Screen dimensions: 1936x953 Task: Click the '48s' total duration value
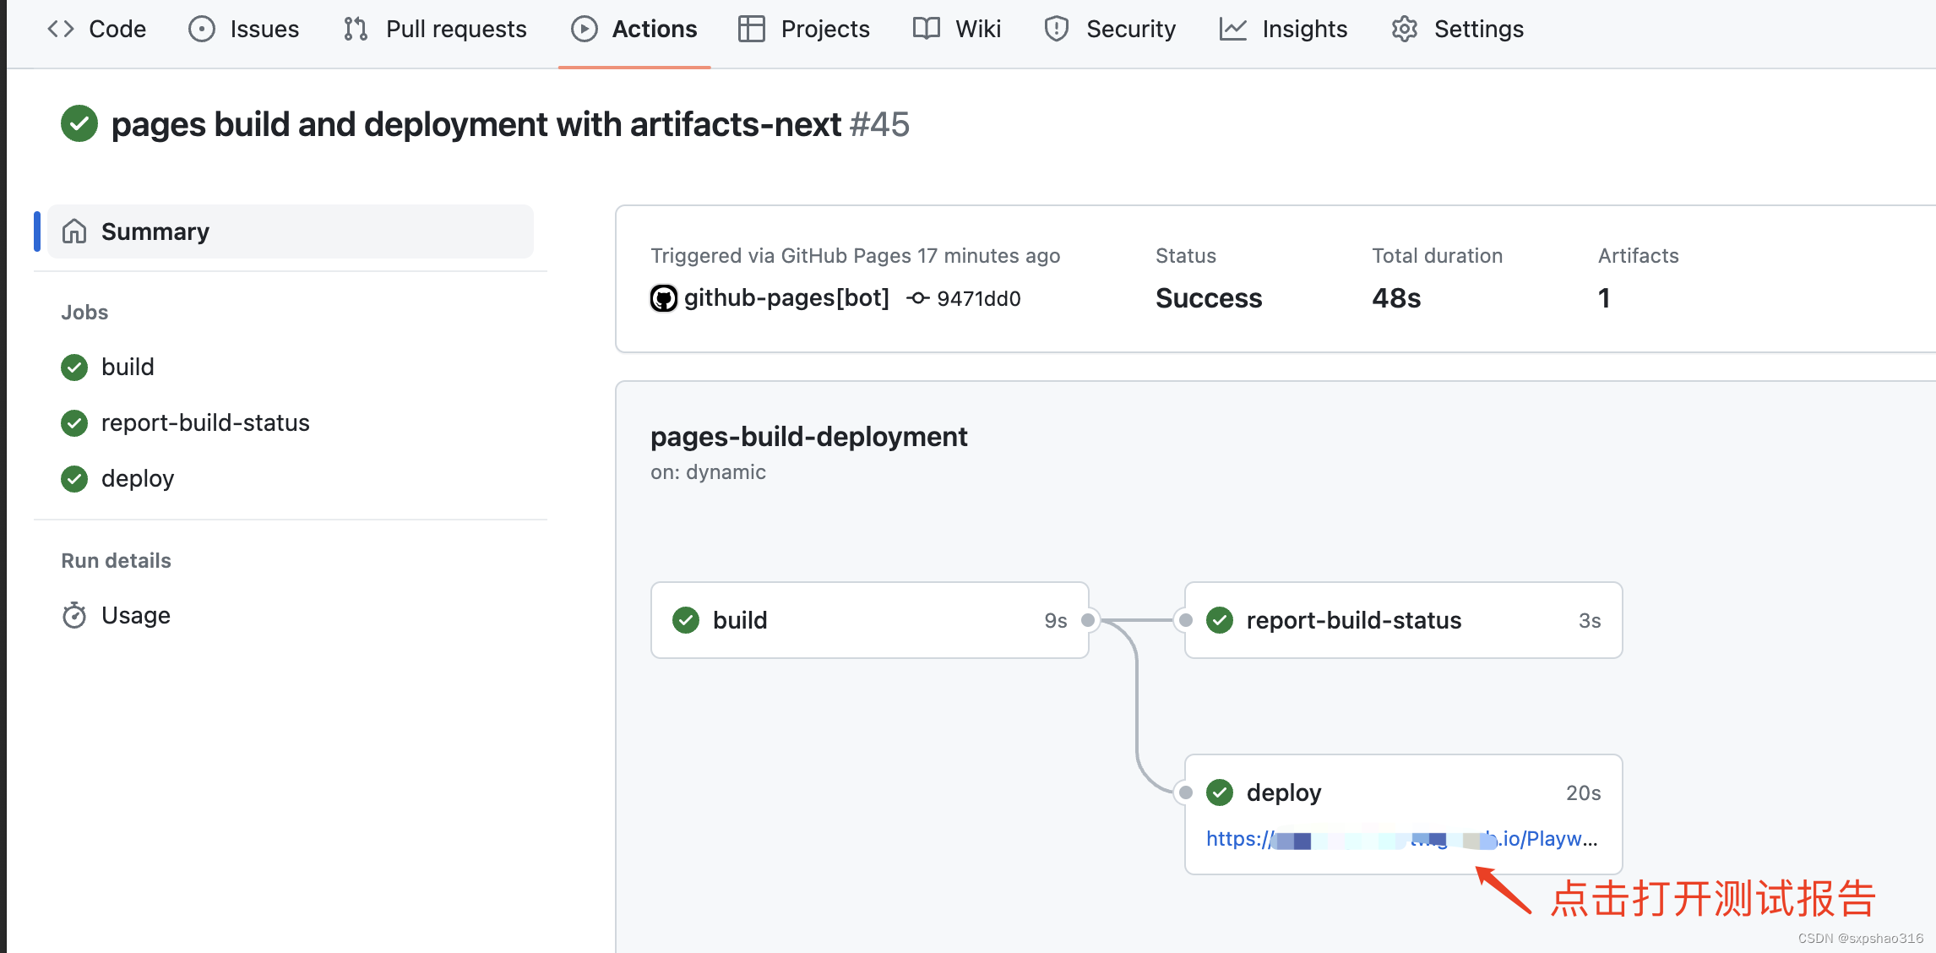tap(1396, 298)
